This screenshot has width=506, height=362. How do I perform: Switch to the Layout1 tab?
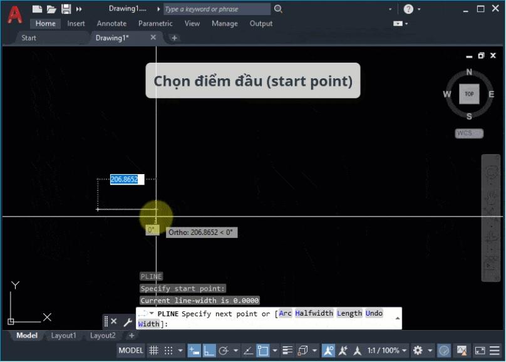click(64, 336)
